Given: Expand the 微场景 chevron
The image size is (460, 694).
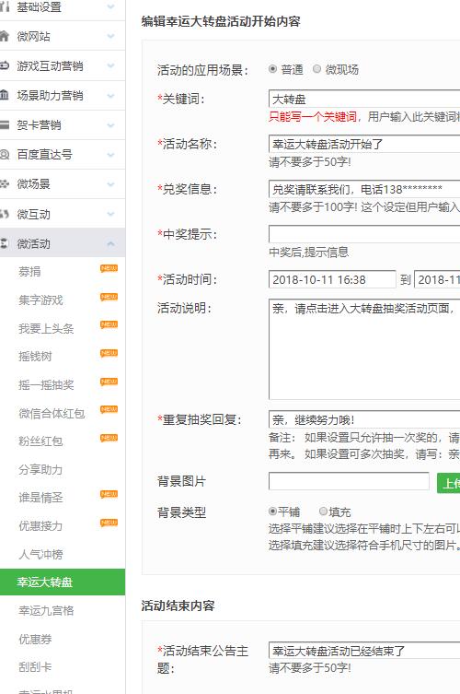Looking at the screenshot, I should [111, 184].
